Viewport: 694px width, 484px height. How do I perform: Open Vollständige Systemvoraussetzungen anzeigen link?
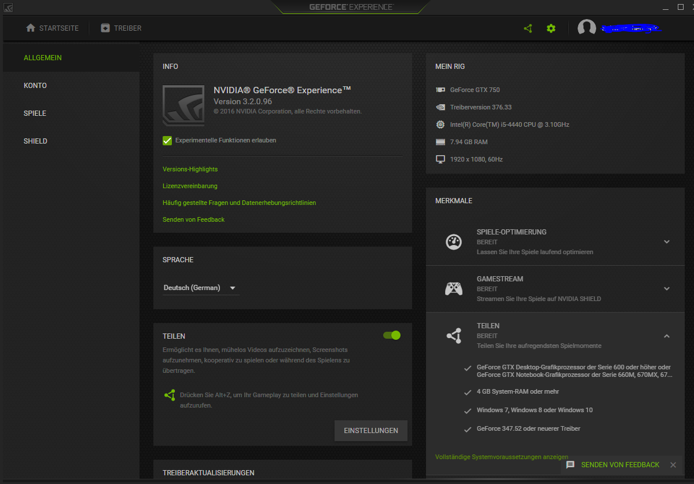501,457
